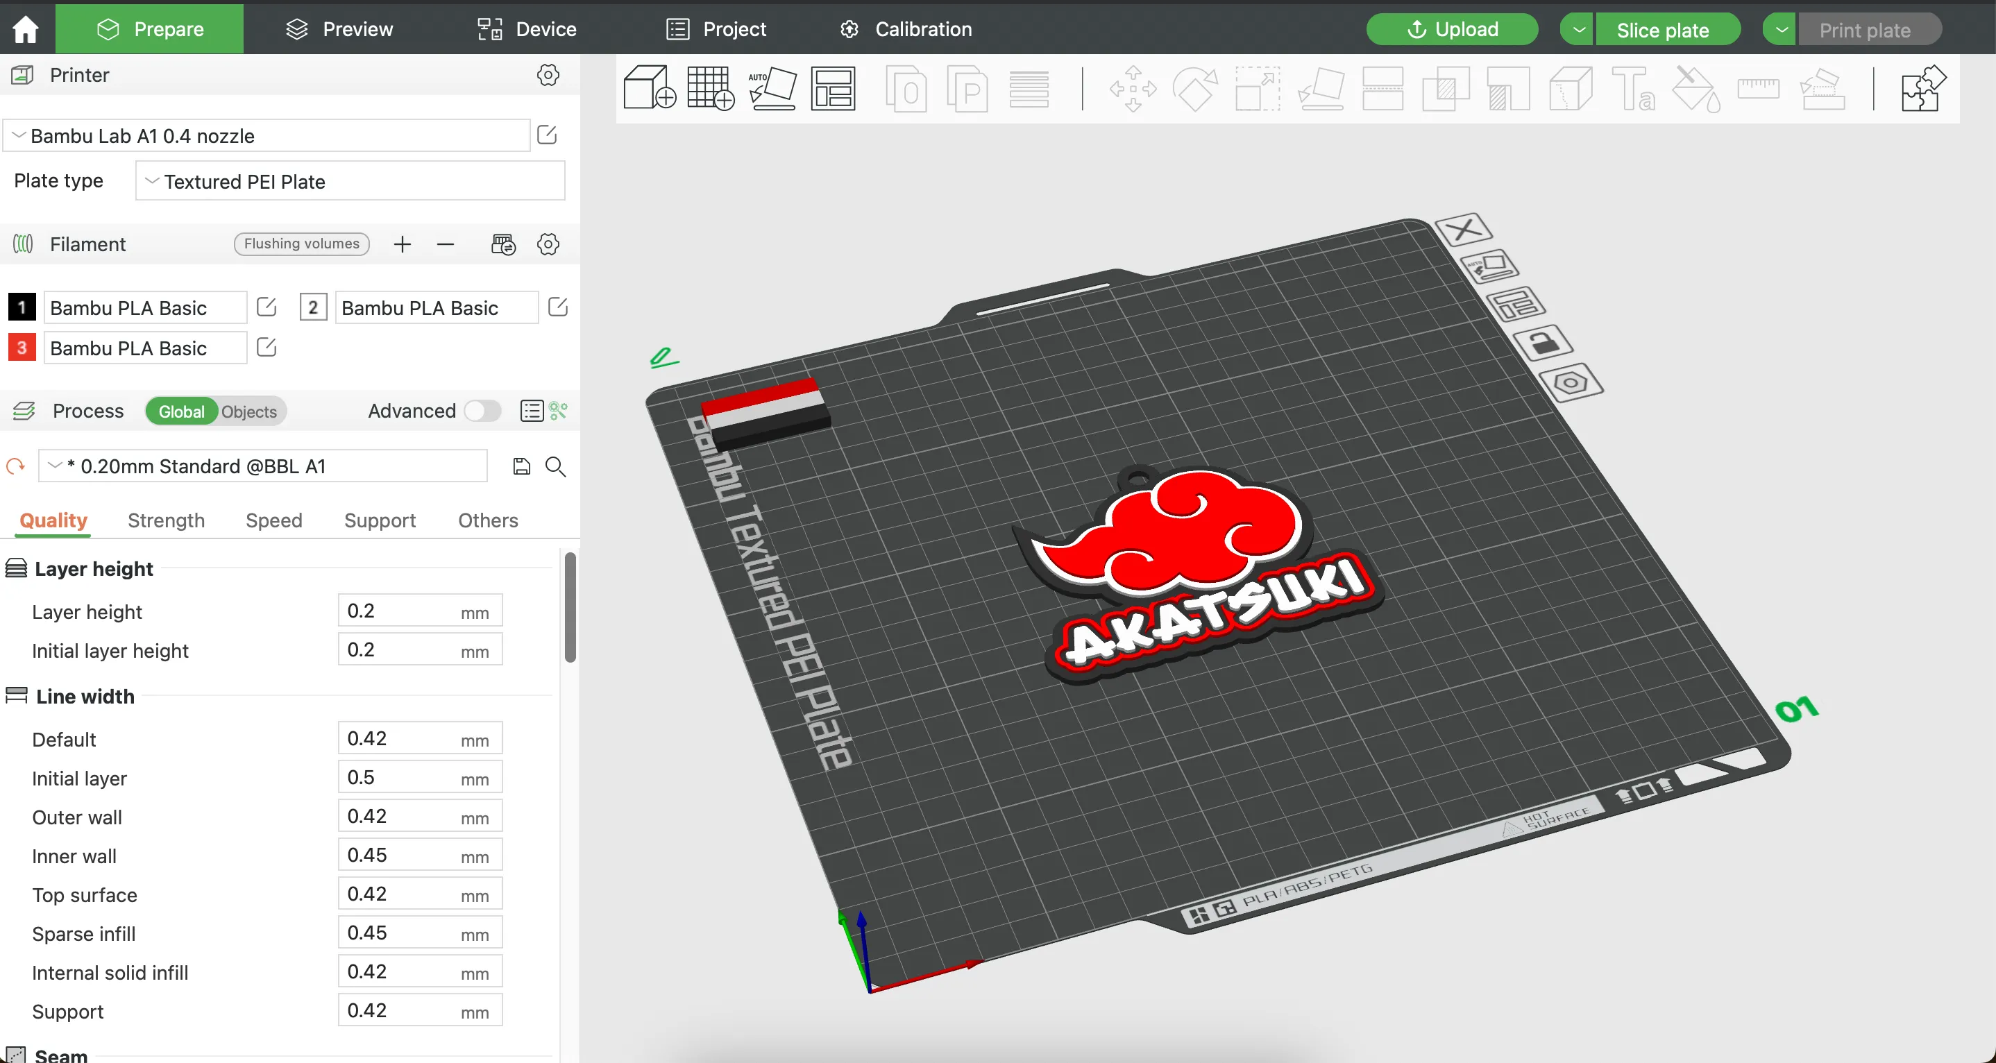Switch to the Calibration tab
The image size is (1996, 1063).
pos(906,29)
